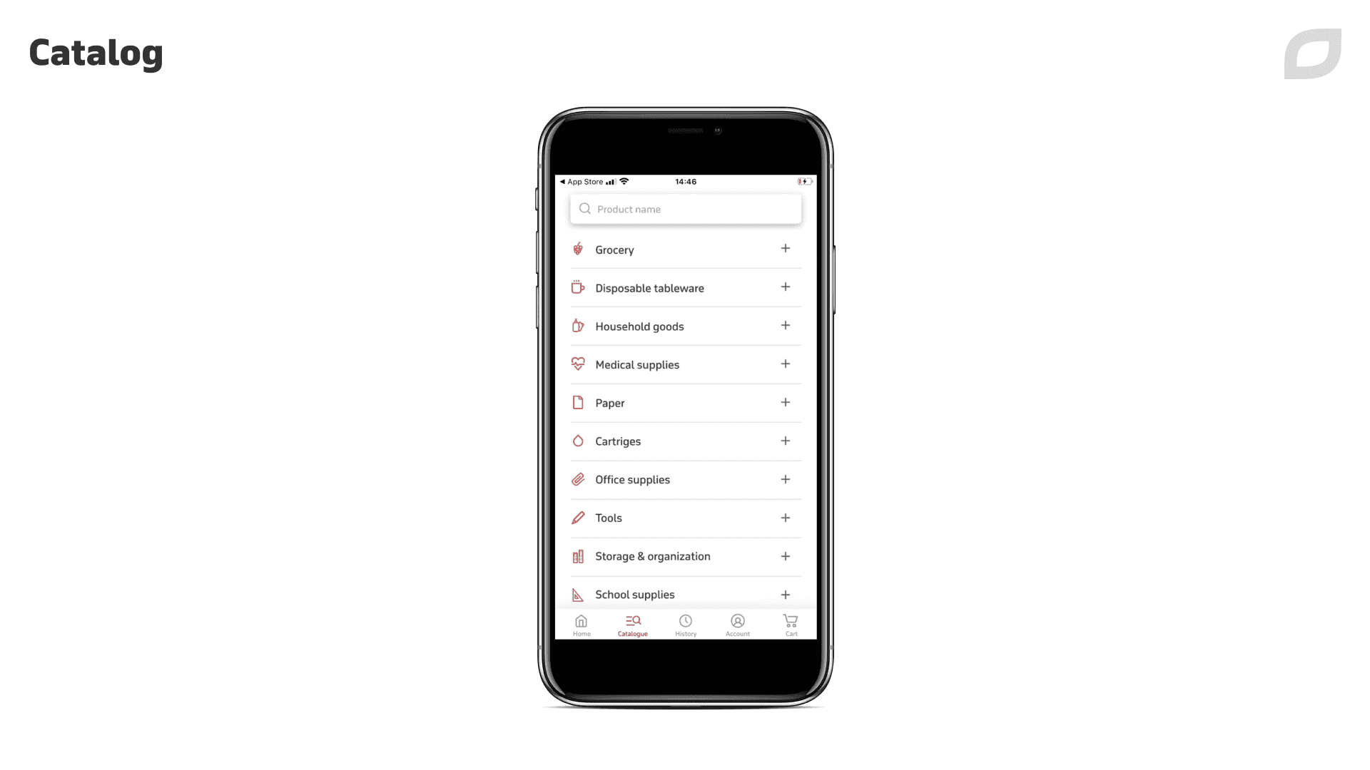
Task: Tap the Catalogue navigation icon
Action: [x=632, y=620]
